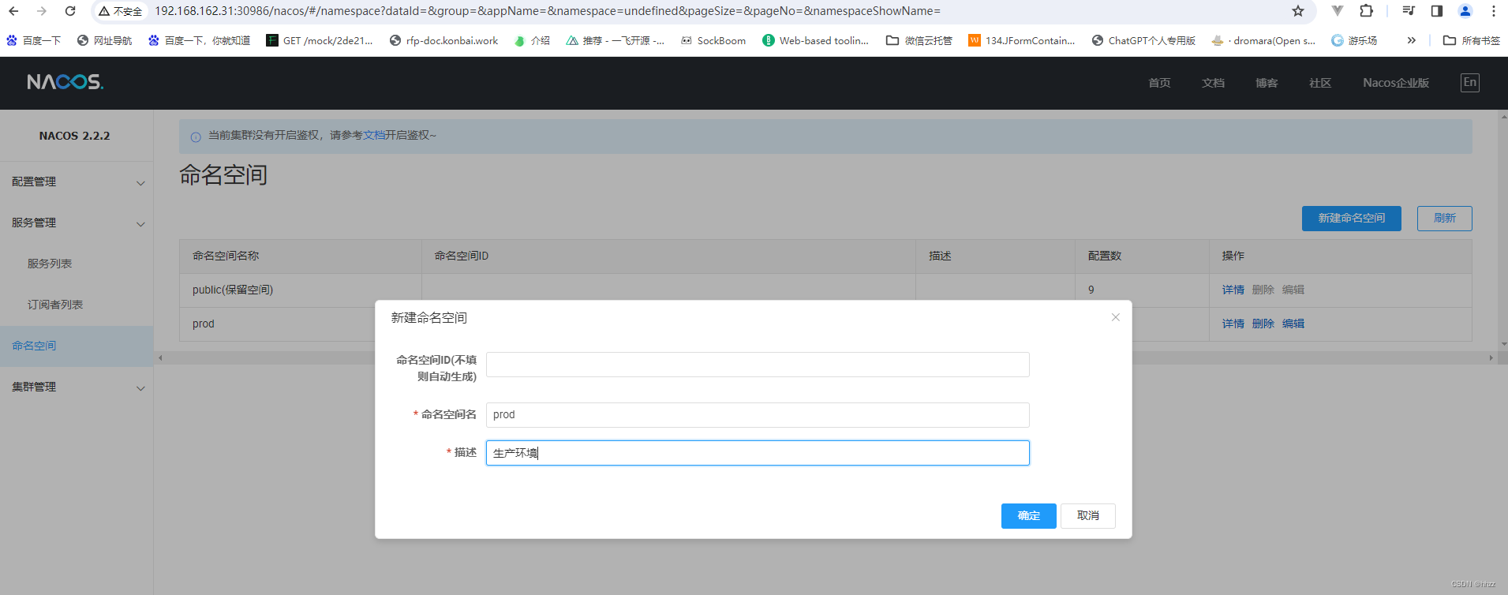Viewport: 1508px width, 595px height.
Task: Open the 文档 link in auth notice
Action: point(374,136)
